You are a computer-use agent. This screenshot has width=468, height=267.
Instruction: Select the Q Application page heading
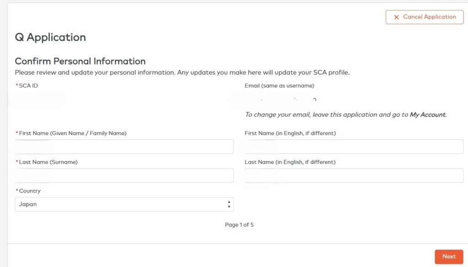coord(50,37)
